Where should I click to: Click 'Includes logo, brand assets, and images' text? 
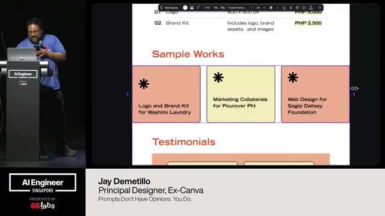click(251, 26)
